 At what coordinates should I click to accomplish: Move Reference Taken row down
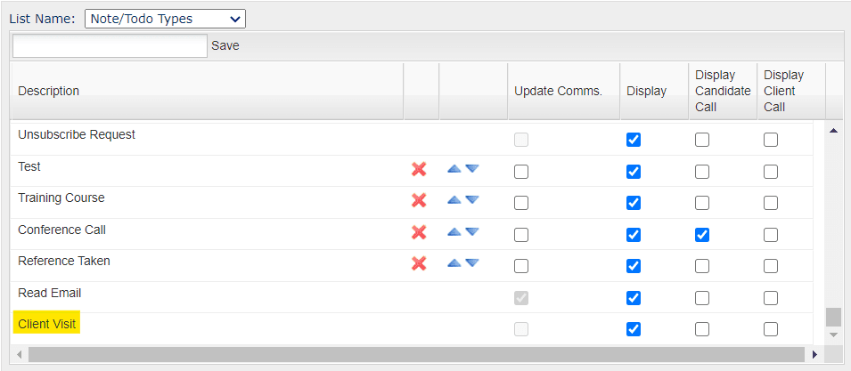click(x=472, y=263)
